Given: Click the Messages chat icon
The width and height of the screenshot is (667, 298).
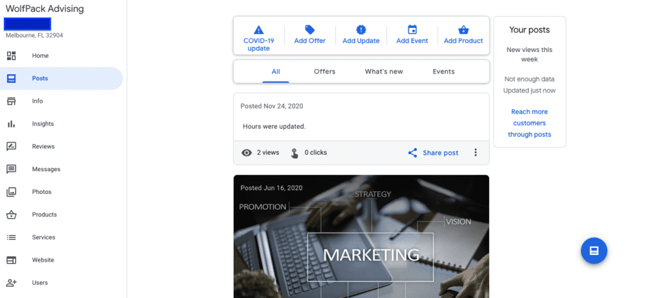Looking at the screenshot, I should [12, 169].
